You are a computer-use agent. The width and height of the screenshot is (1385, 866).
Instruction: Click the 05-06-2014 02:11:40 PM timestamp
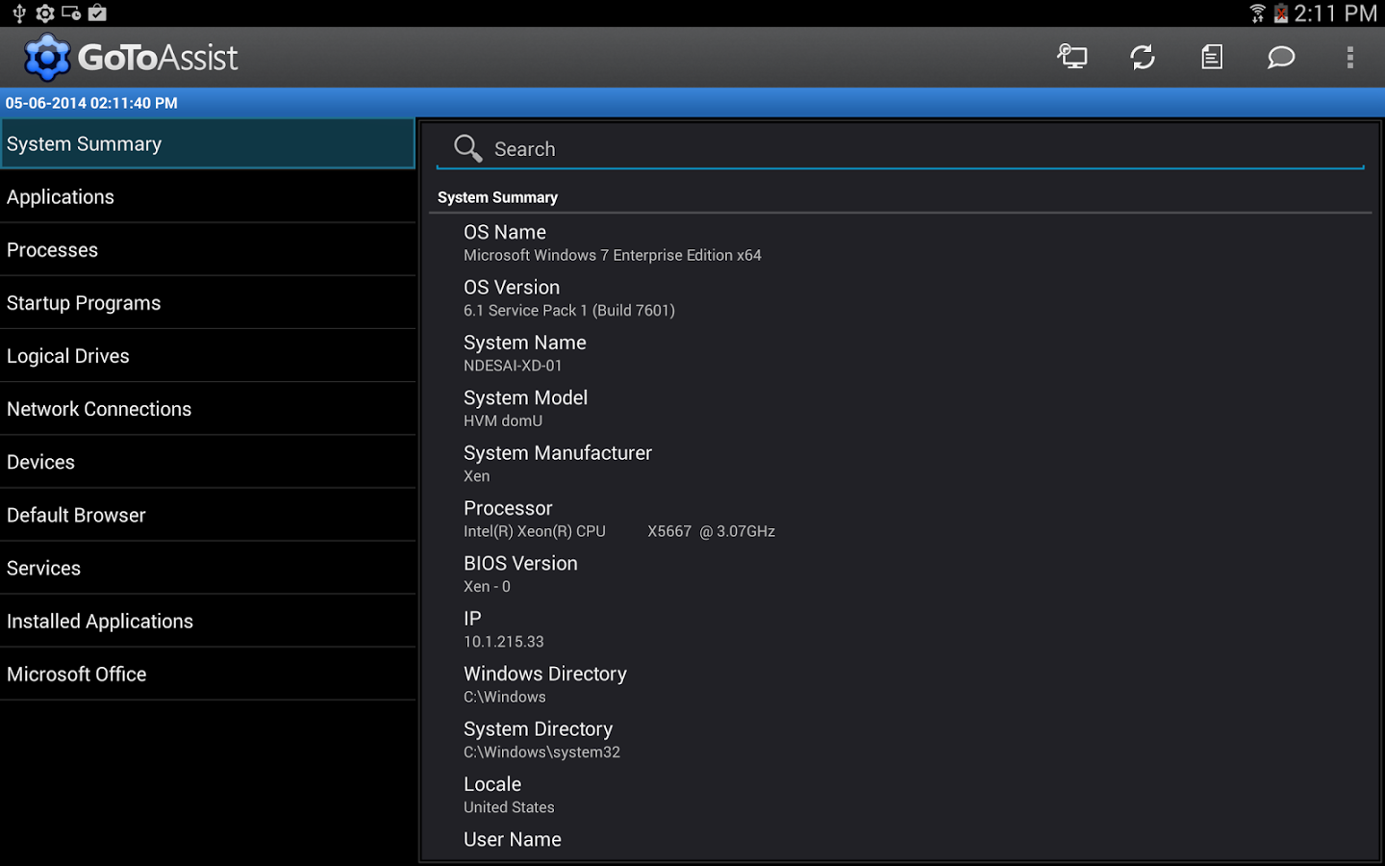[x=91, y=103]
